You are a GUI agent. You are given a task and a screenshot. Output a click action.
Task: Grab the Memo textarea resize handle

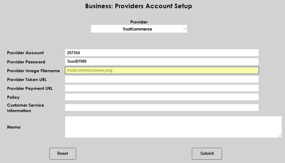coord(280,136)
